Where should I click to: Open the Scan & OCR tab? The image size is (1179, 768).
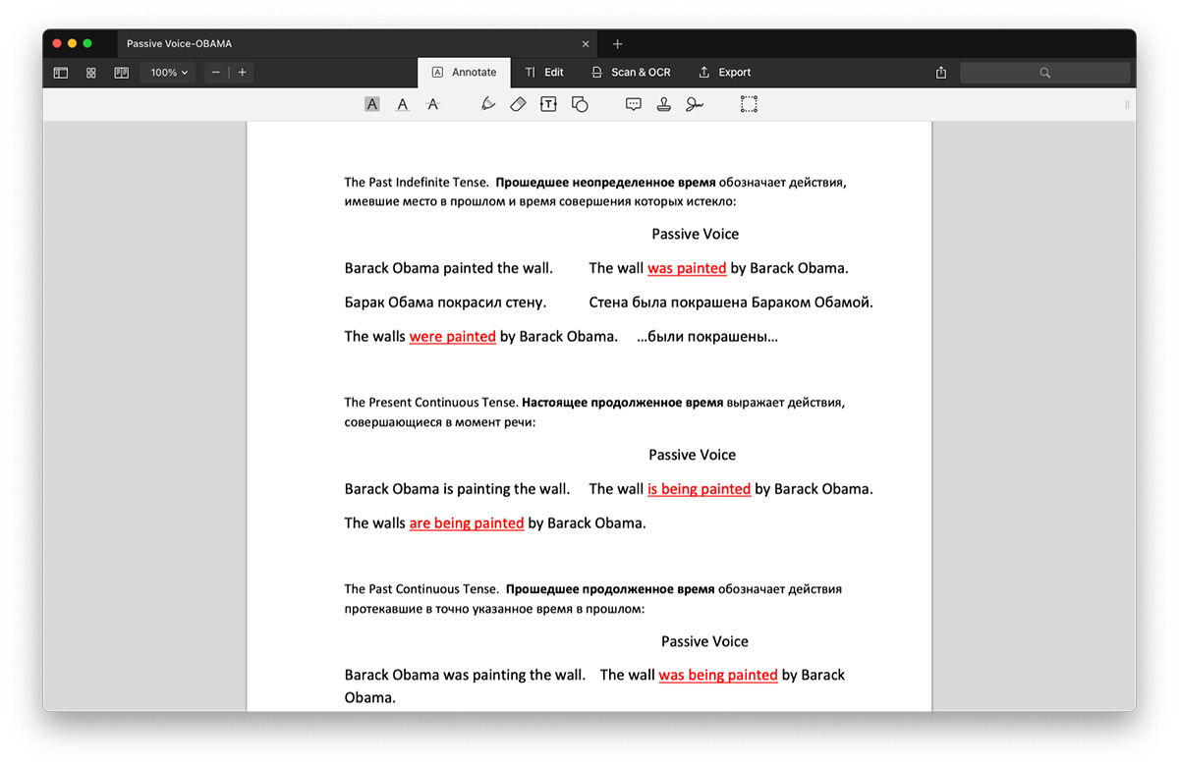click(631, 73)
